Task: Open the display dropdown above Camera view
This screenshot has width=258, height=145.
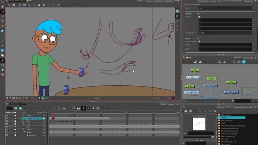Action: [x=25, y=1]
